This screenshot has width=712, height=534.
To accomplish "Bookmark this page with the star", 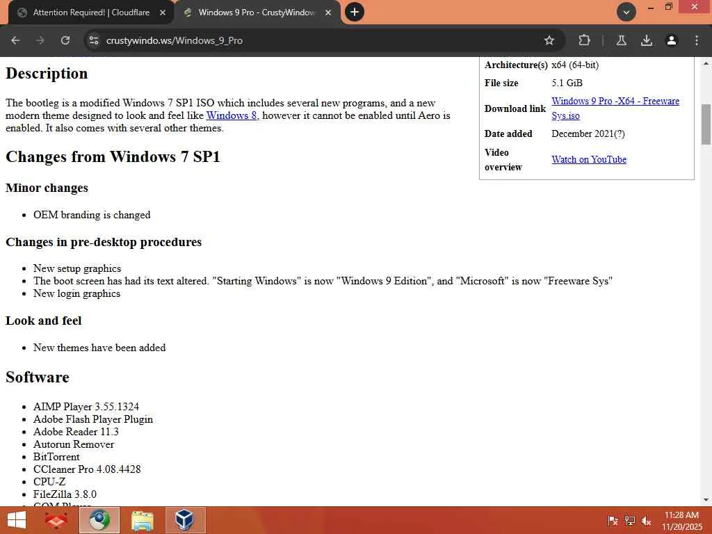I will click(x=549, y=40).
